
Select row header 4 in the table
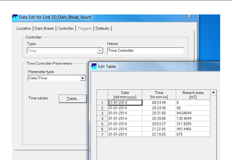click(x=102, y=119)
